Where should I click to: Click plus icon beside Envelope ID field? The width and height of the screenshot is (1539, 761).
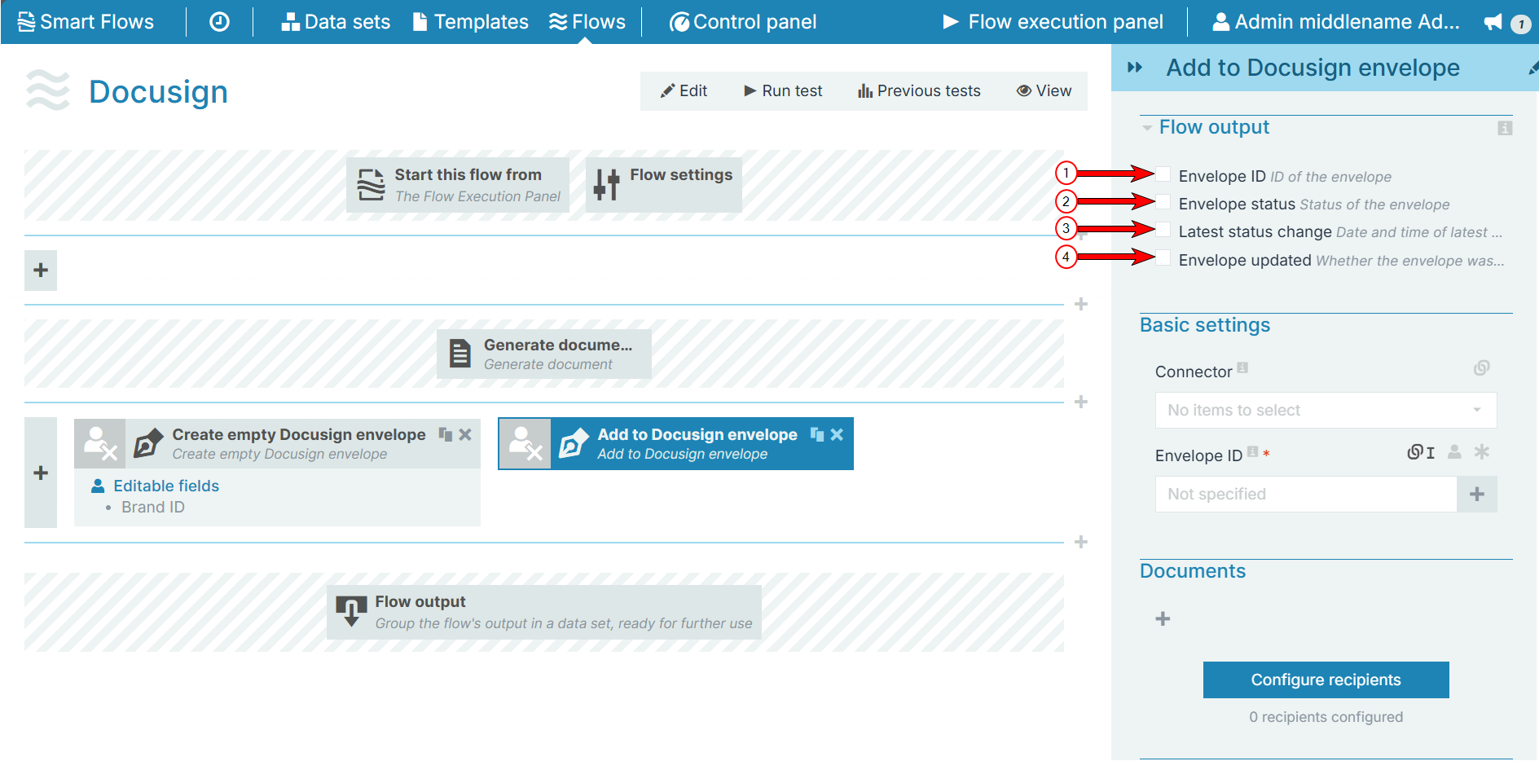click(1476, 495)
